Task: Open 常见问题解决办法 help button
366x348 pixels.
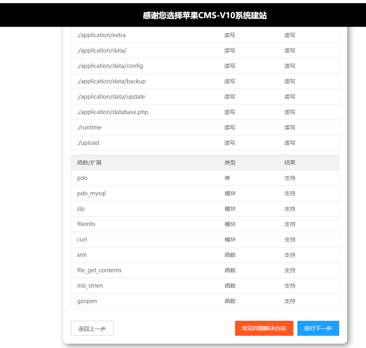Action: coord(264,328)
